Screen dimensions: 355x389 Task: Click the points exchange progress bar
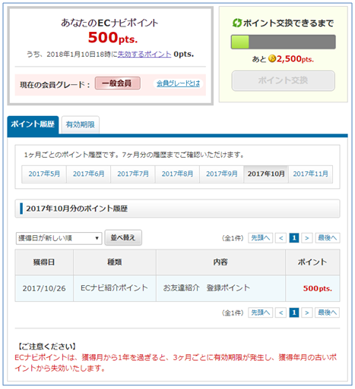283,42
